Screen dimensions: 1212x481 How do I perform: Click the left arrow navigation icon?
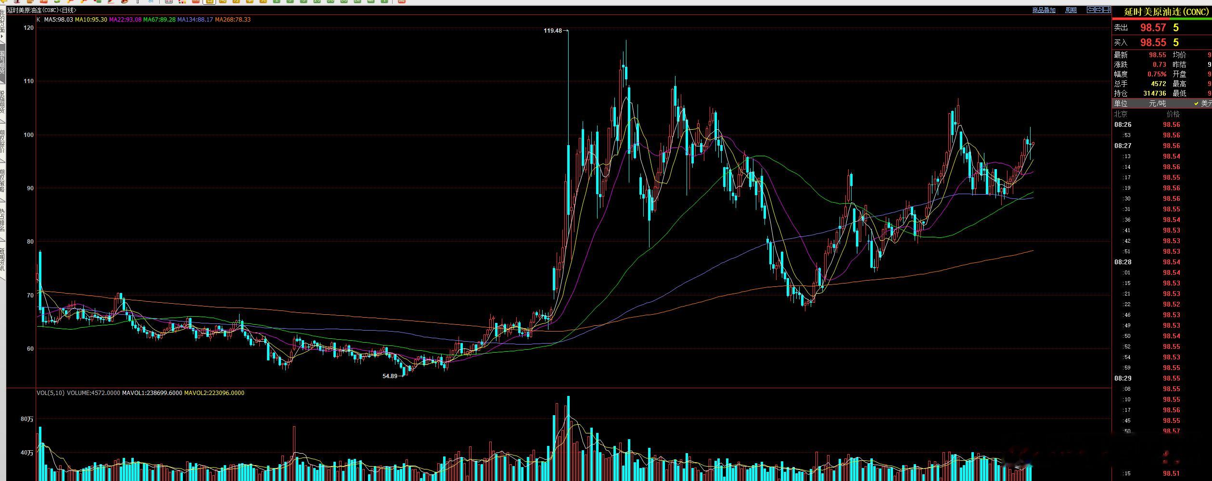1091,10
